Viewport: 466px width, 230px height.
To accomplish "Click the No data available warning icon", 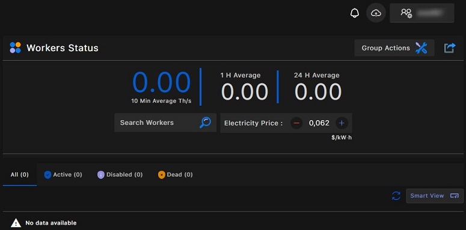I will pos(16,223).
